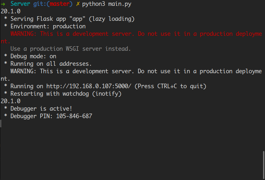Image resolution: width=265 pixels, height=180 pixels.
Task: Click the 20.1.0 line above "Debugger is active!"
Action: point(10,101)
